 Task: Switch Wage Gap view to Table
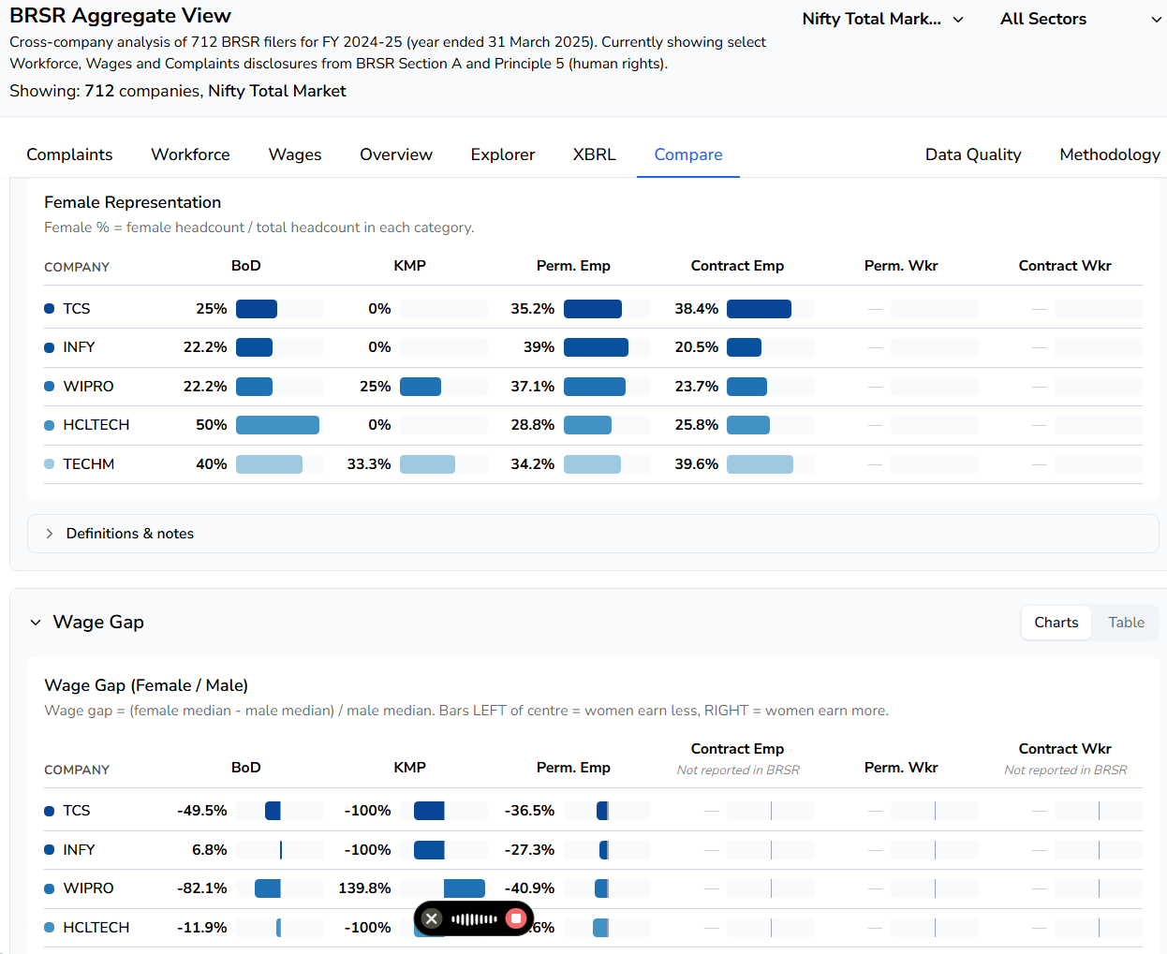1126,623
